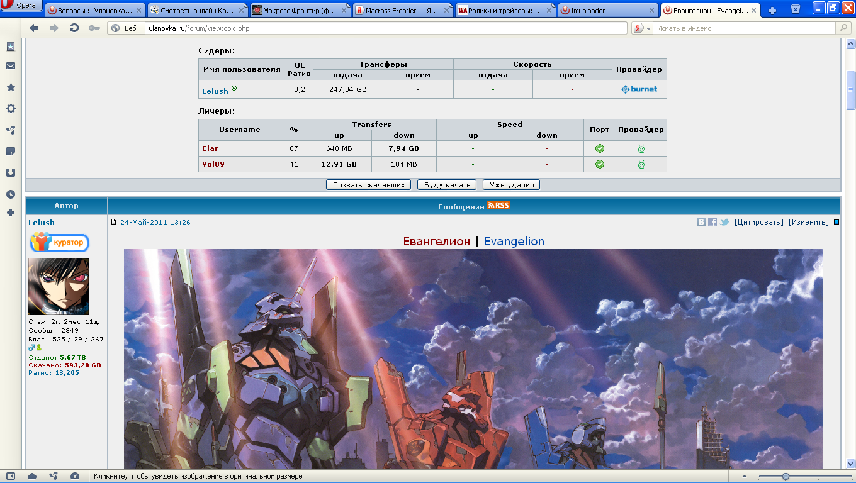This screenshot has height=483, width=856.
Task: Add a panel with the plus icon
Action: click(11, 213)
